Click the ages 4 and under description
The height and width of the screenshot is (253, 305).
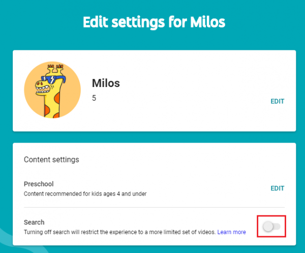point(85,194)
